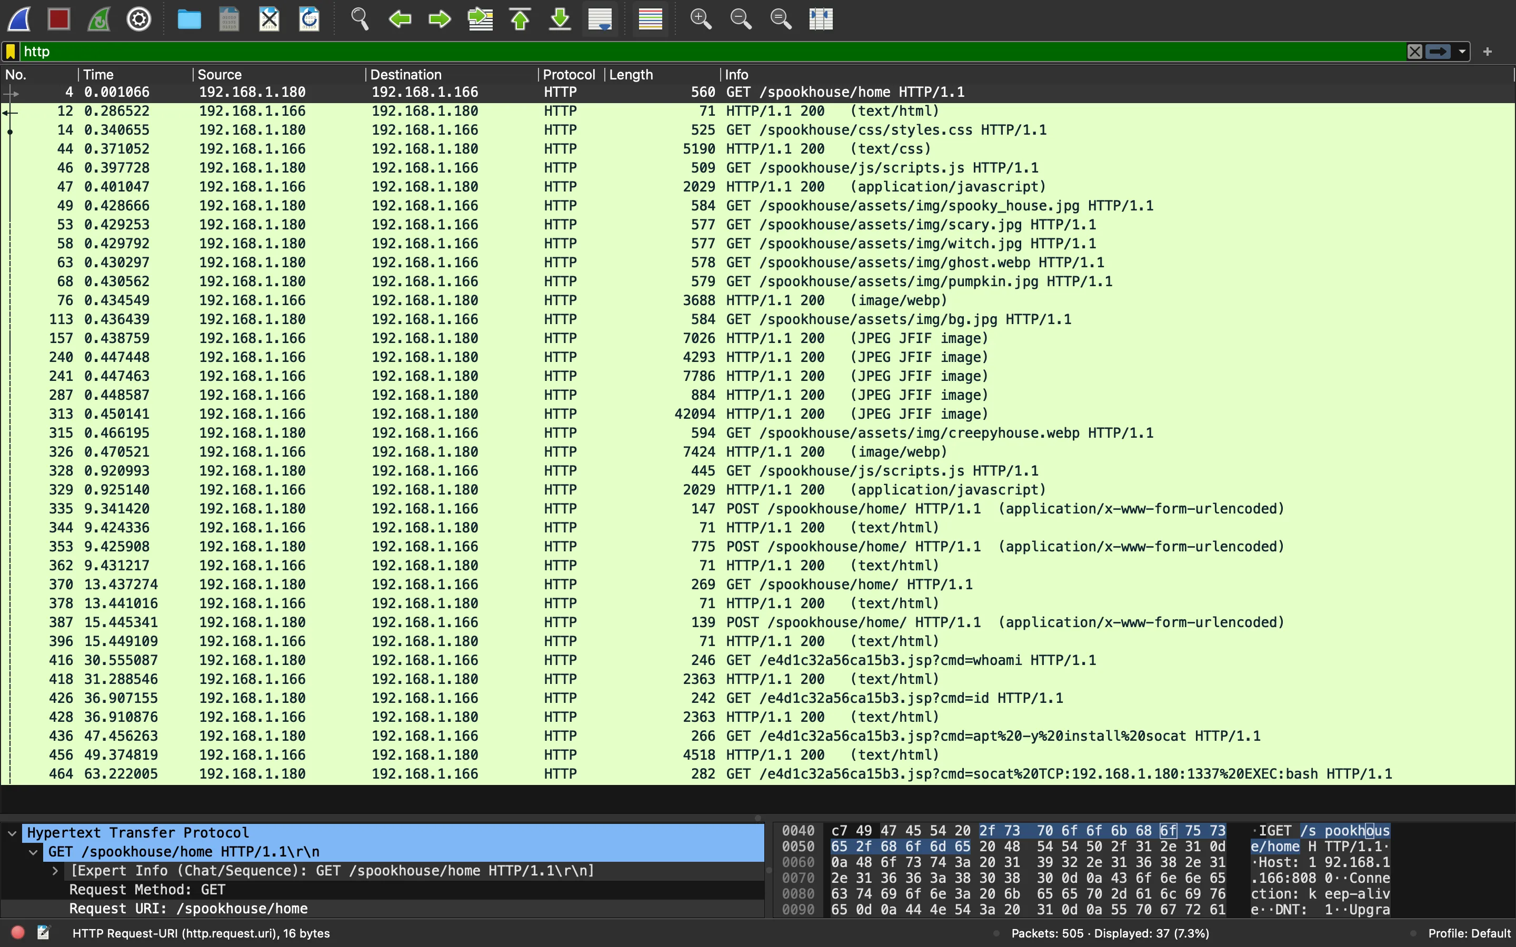The image size is (1516, 947).
Task: Zoom out on packet text
Action: click(x=741, y=19)
